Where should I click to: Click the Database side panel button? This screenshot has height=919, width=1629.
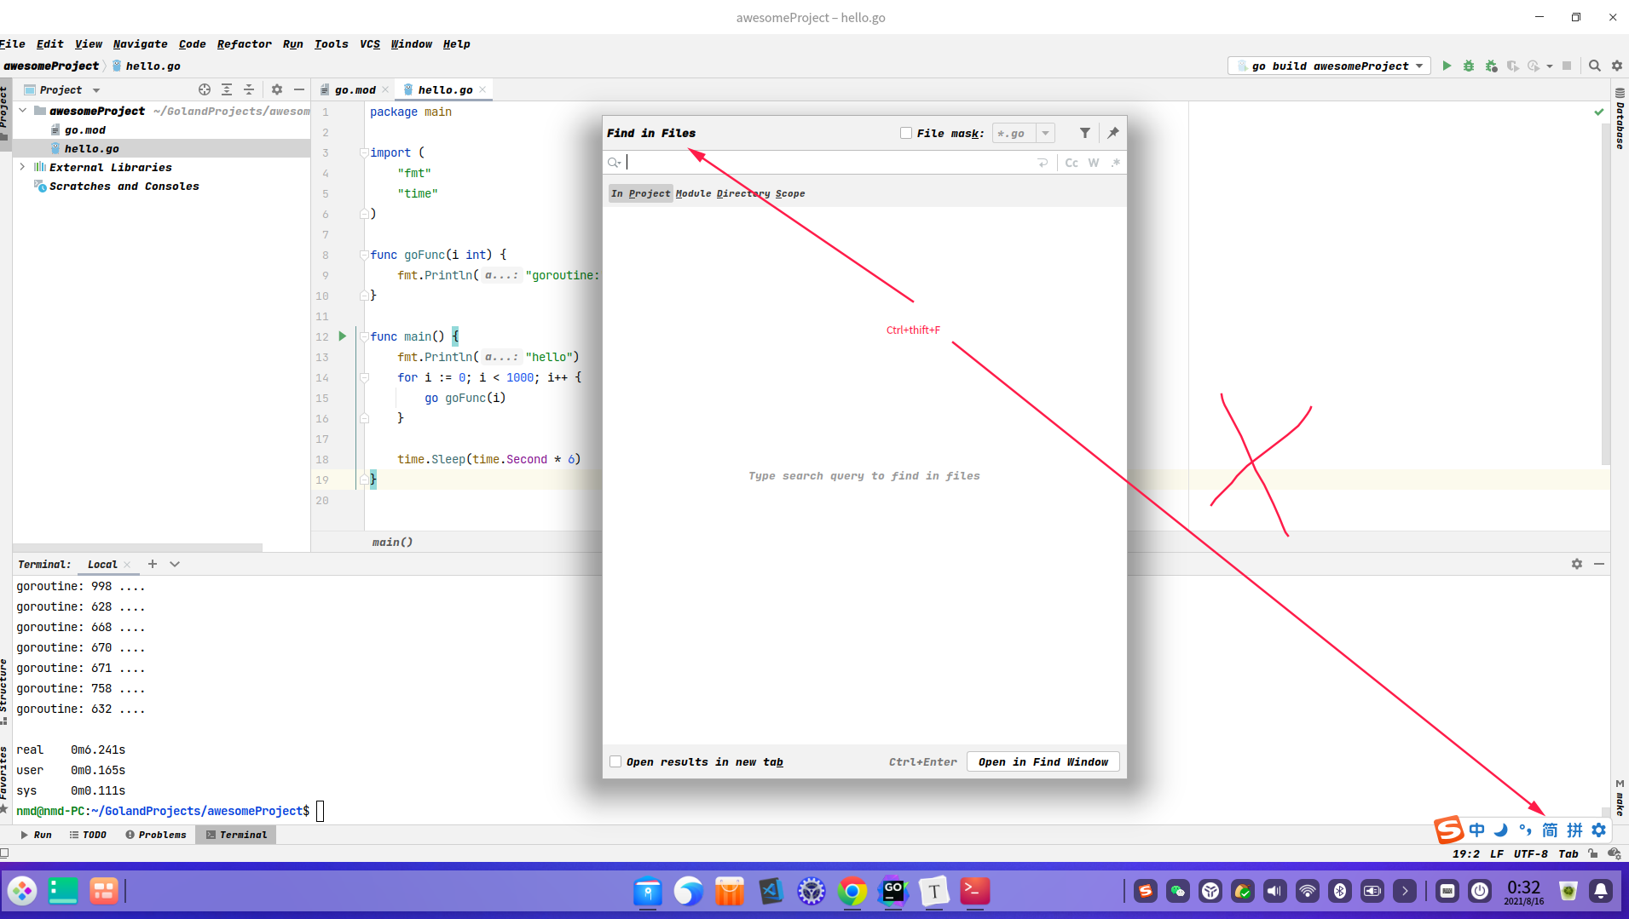click(x=1620, y=118)
